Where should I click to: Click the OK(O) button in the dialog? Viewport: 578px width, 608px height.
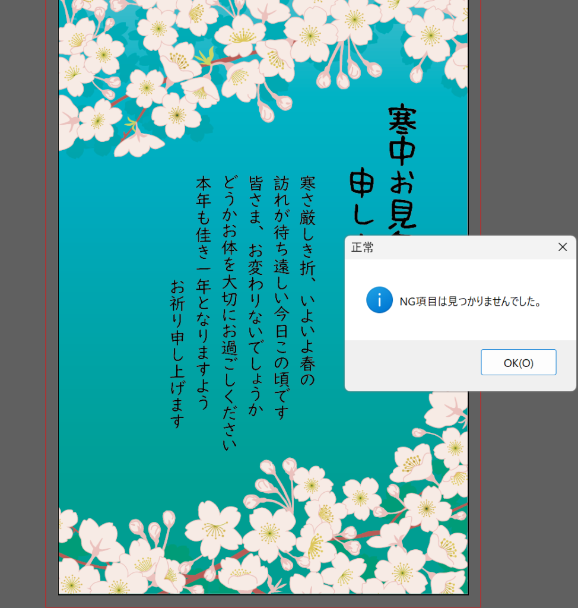518,362
